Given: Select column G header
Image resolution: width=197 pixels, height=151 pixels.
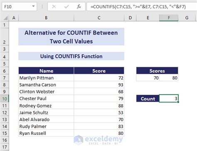Looking at the screenshot, I should pos(187,18).
